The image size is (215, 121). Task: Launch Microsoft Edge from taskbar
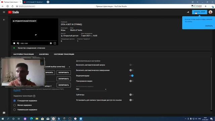[x=31, y=119]
